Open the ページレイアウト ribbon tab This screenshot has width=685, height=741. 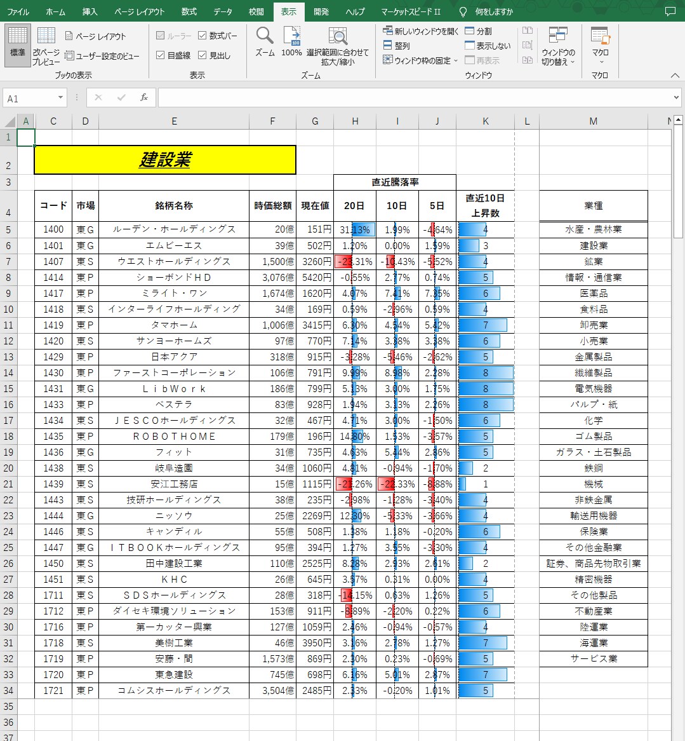[x=140, y=12]
